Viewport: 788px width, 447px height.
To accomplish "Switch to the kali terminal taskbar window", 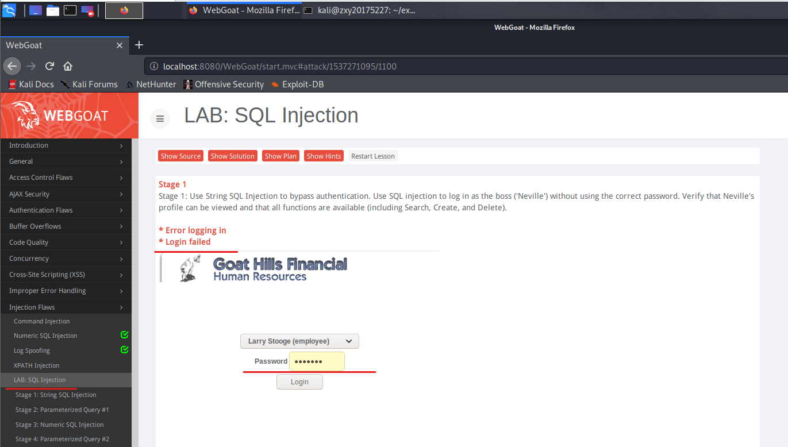I will (x=359, y=10).
